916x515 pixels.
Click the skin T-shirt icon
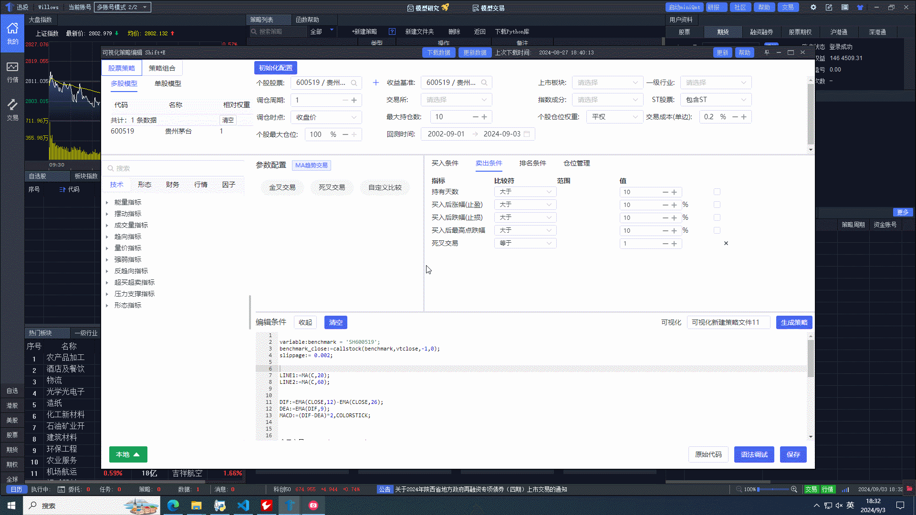pyautogui.click(x=860, y=7)
